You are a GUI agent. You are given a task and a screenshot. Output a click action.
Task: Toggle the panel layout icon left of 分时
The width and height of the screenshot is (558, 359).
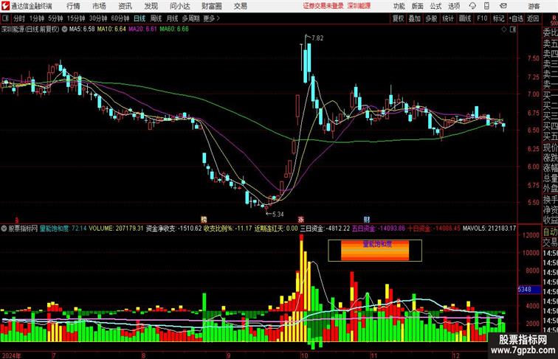[x=5, y=18]
